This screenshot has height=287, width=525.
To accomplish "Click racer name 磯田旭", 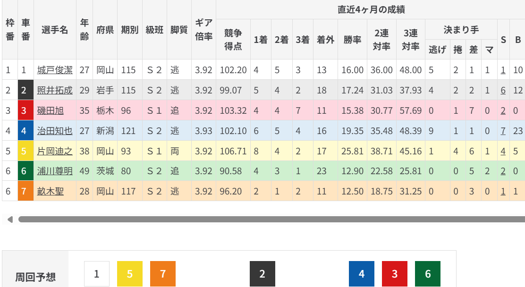I will tap(51, 110).
